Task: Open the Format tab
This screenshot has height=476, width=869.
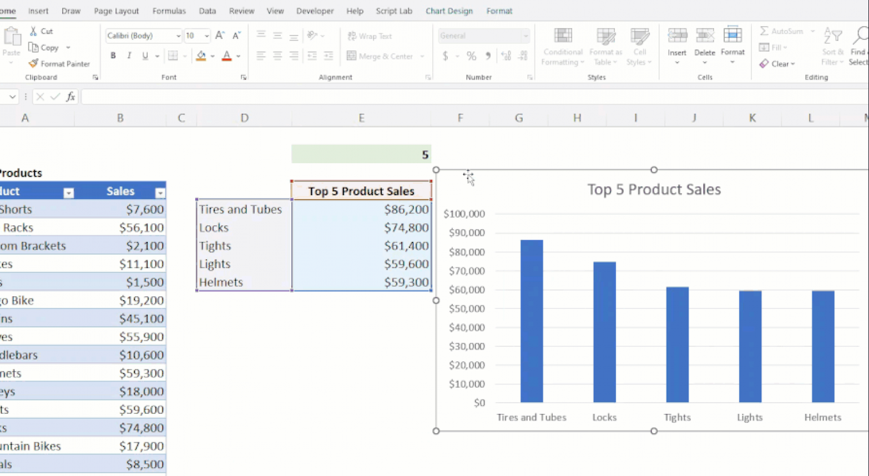Action: tap(499, 11)
